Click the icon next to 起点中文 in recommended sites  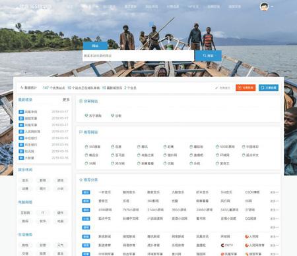[x=244, y=155]
